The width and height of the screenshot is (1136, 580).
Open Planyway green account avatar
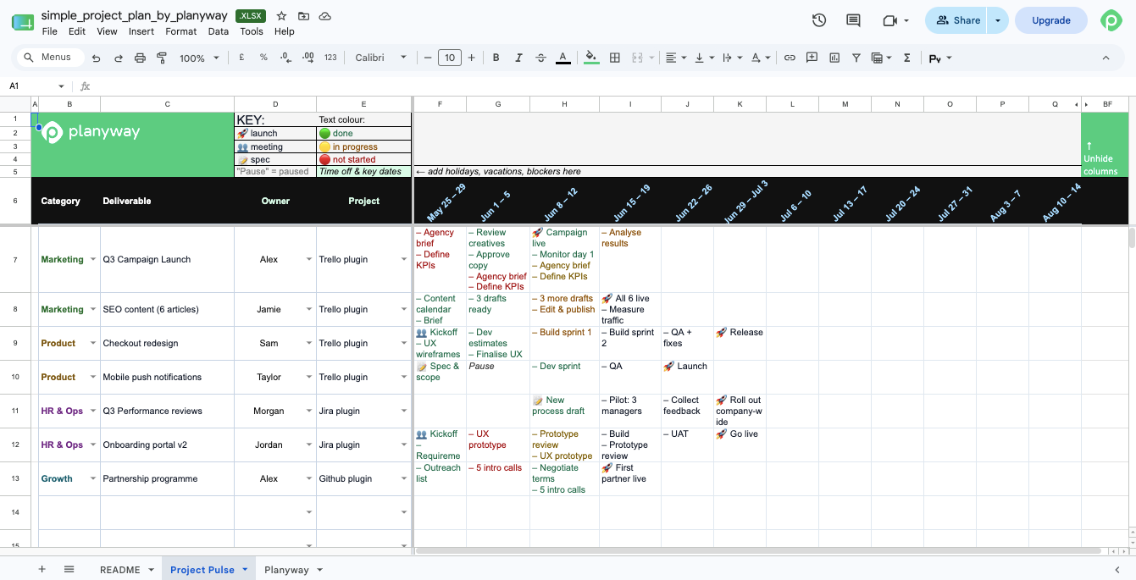coord(1111,20)
